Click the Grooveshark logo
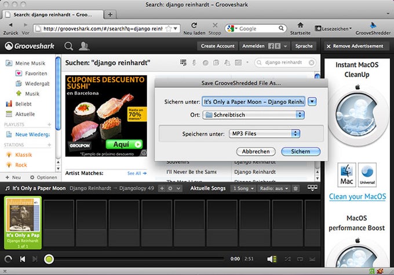394x275 pixels. click(x=30, y=46)
